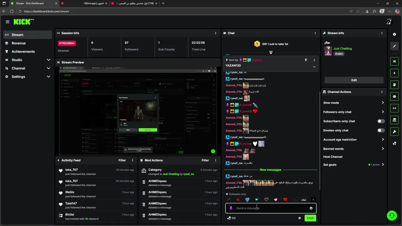Open Followers-only chat options arrow
The width and height of the screenshot is (402, 226).
(383, 112)
